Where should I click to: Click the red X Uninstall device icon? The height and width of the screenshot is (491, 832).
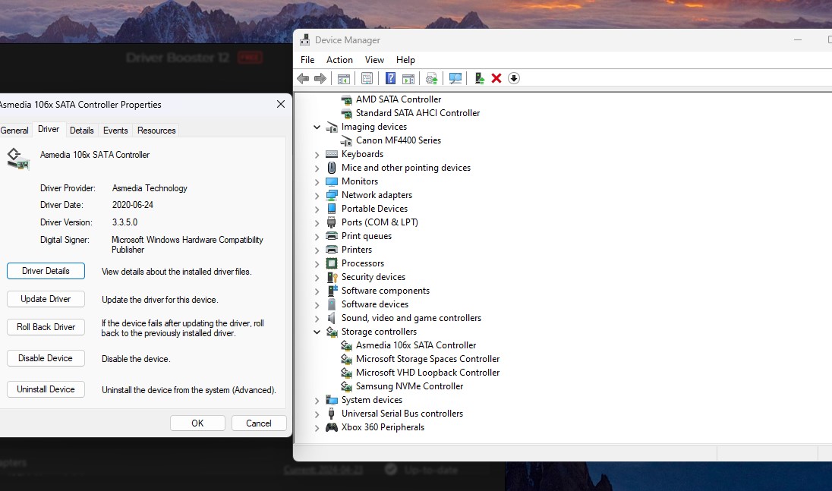coord(496,78)
